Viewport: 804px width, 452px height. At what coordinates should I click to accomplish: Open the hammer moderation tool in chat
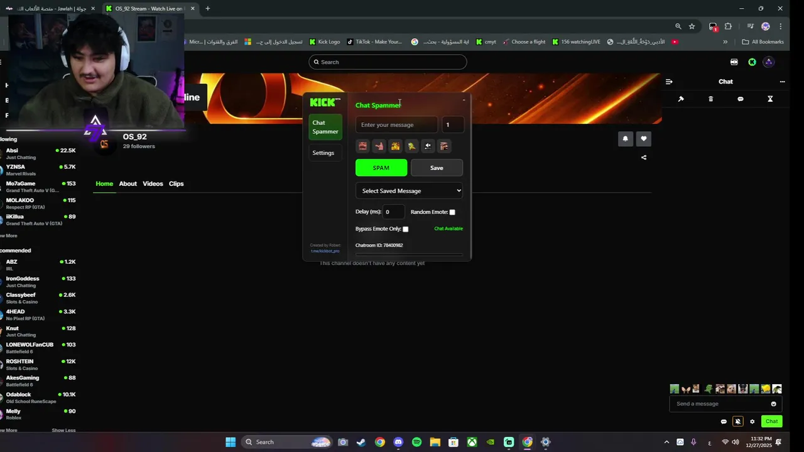click(681, 99)
